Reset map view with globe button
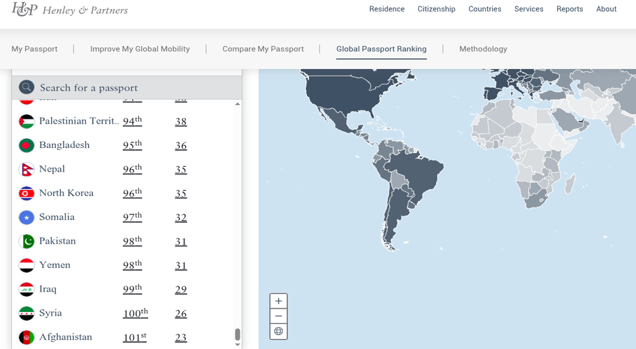Viewport: 636px width, 349px height. (279, 331)
